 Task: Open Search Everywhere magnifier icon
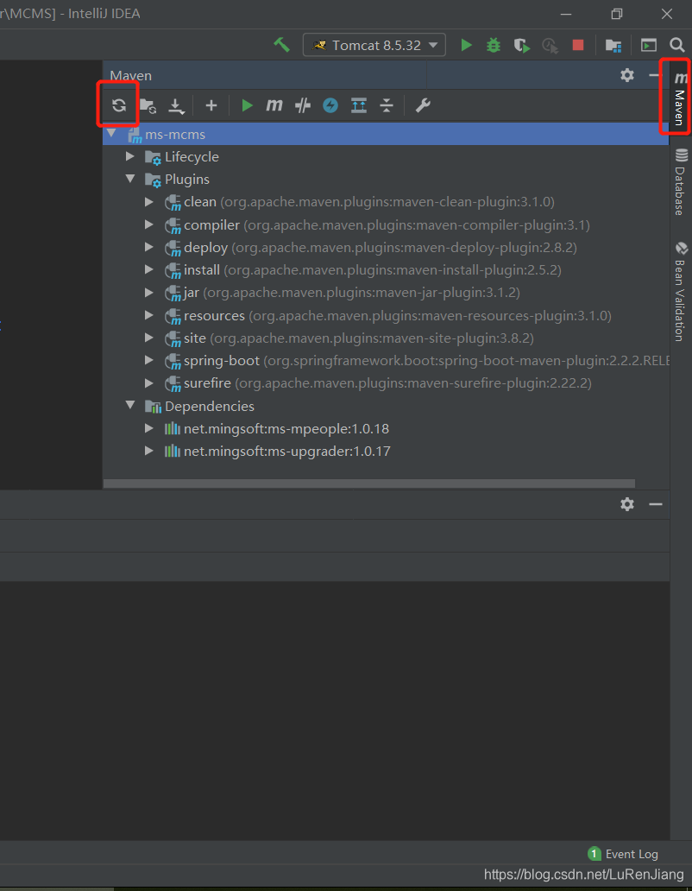pos(676,45)
